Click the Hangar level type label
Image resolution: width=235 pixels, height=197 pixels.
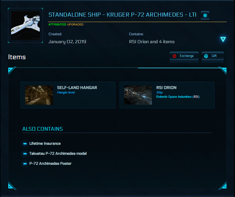(x=66, y=93)
